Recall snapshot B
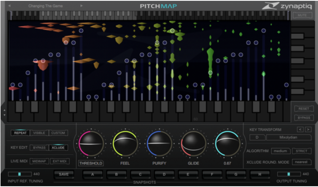 117,174
